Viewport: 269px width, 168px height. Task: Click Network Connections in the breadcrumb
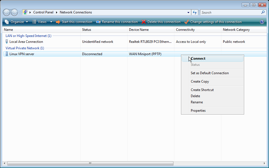tap(76, 12)
